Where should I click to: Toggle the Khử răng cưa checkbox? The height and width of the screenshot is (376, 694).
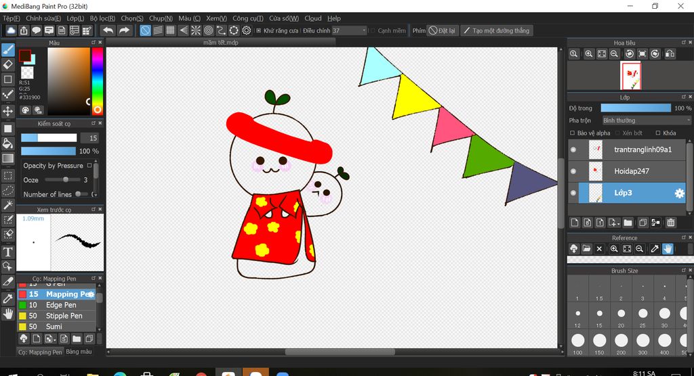[258, 30]
